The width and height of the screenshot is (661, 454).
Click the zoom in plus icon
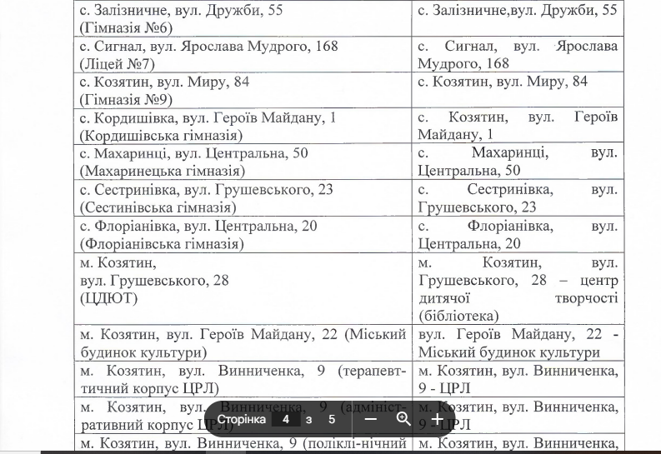click(x=436, y=419)
